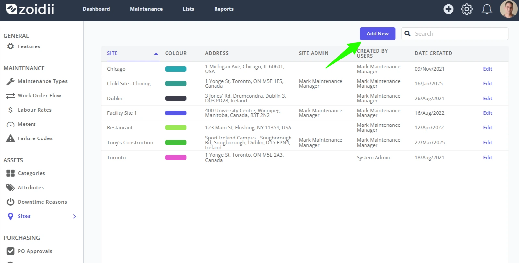This screenshot has width=519, height=263.
Task: Expand the Sites chevron arrow in sidebar
Action: tap(74, 216)
